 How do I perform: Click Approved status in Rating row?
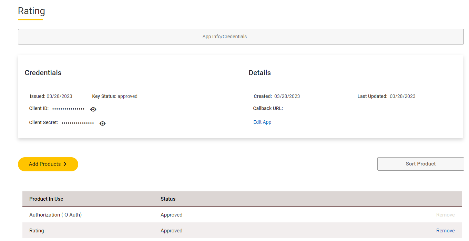(x=171, y=231)
